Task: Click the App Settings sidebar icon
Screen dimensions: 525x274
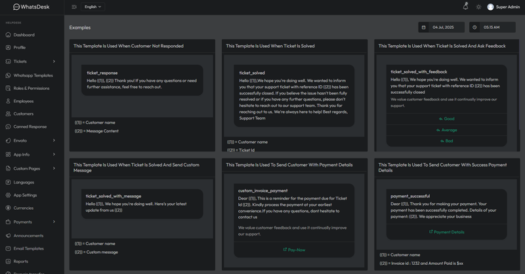Action: [8, 195]
